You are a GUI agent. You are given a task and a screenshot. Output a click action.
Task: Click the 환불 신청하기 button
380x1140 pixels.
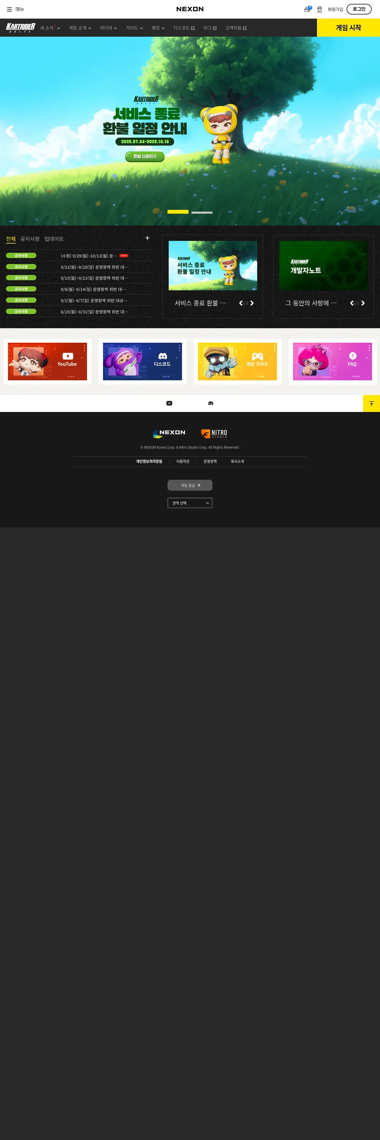[x=145, y=157]
